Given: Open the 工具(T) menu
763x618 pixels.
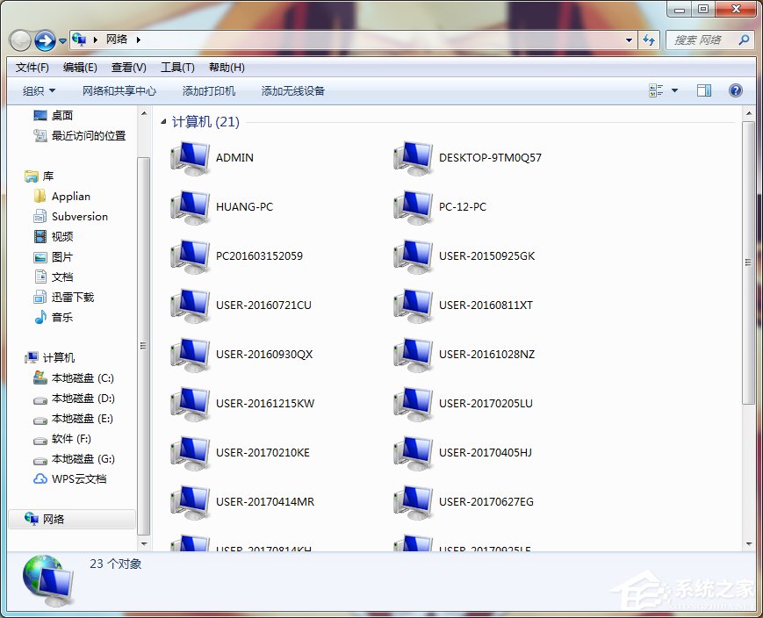Looking at the screenshot, I should 176,68.
